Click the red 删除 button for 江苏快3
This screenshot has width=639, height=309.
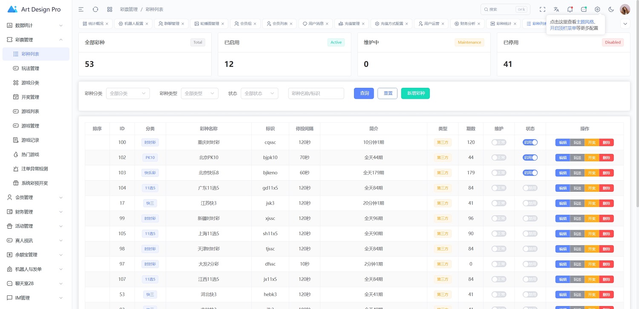[x=606, y=203]
